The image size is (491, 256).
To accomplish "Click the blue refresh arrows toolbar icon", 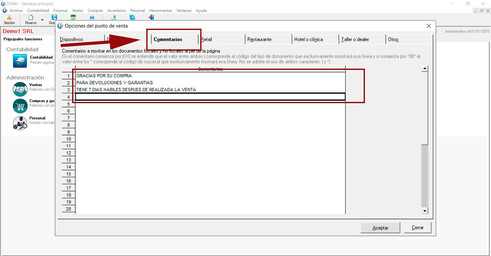I will pos(132,17).
